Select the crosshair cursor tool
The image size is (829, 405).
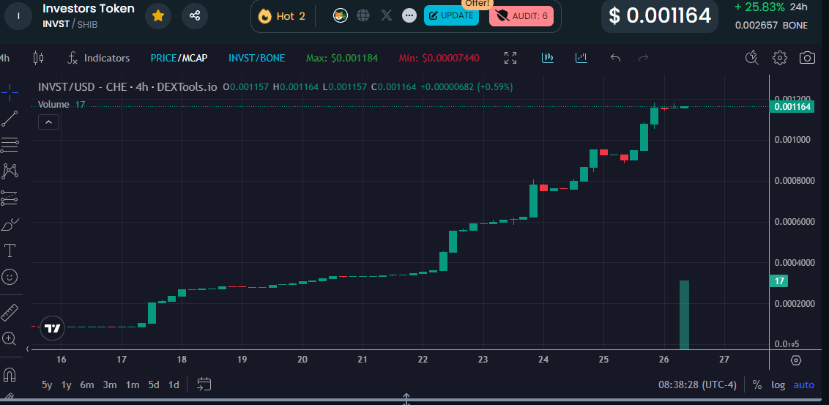tap(10, 92)
